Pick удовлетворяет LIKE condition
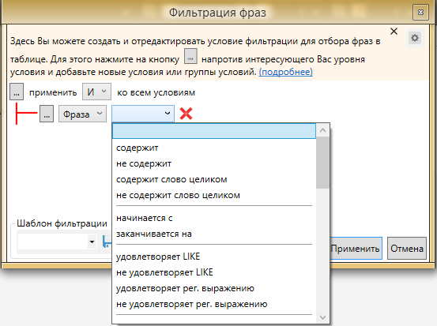Image resolution: width=437 pixels, height=326 pixels. (158, 257)
